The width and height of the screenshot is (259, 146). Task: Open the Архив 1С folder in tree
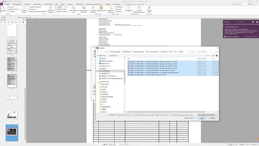[104, 112]
